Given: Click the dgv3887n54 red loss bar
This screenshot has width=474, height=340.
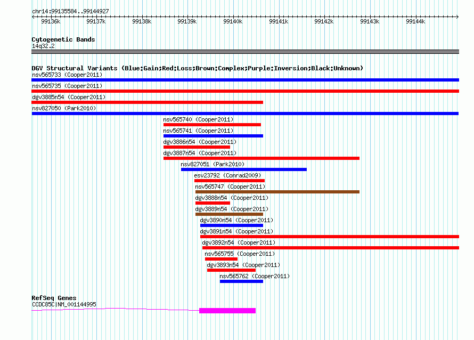Looking at the screenshot, I should click(261, 158).
